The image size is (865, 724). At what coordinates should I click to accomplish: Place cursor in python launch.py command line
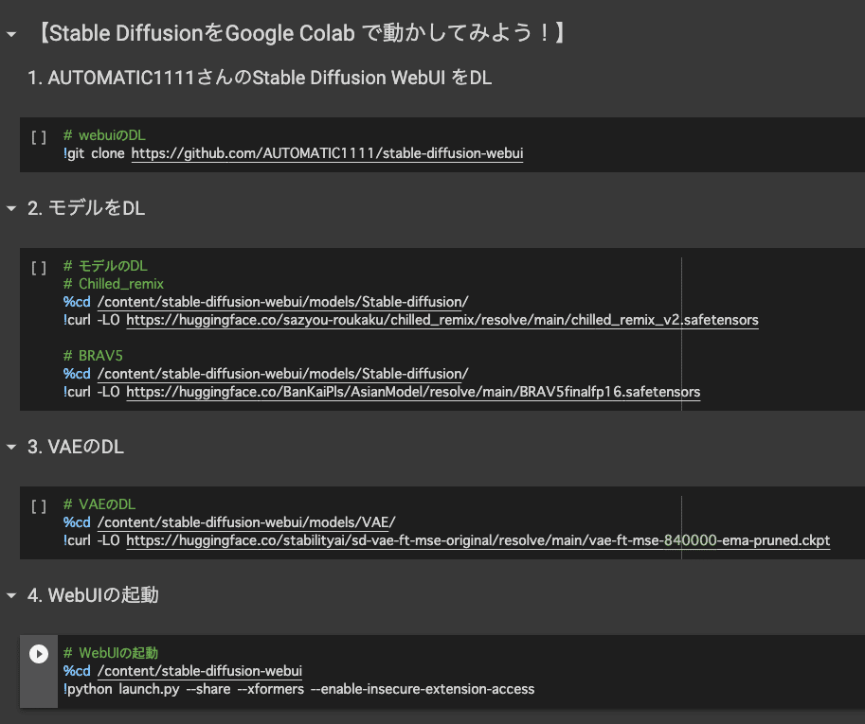tap(298, 689)
